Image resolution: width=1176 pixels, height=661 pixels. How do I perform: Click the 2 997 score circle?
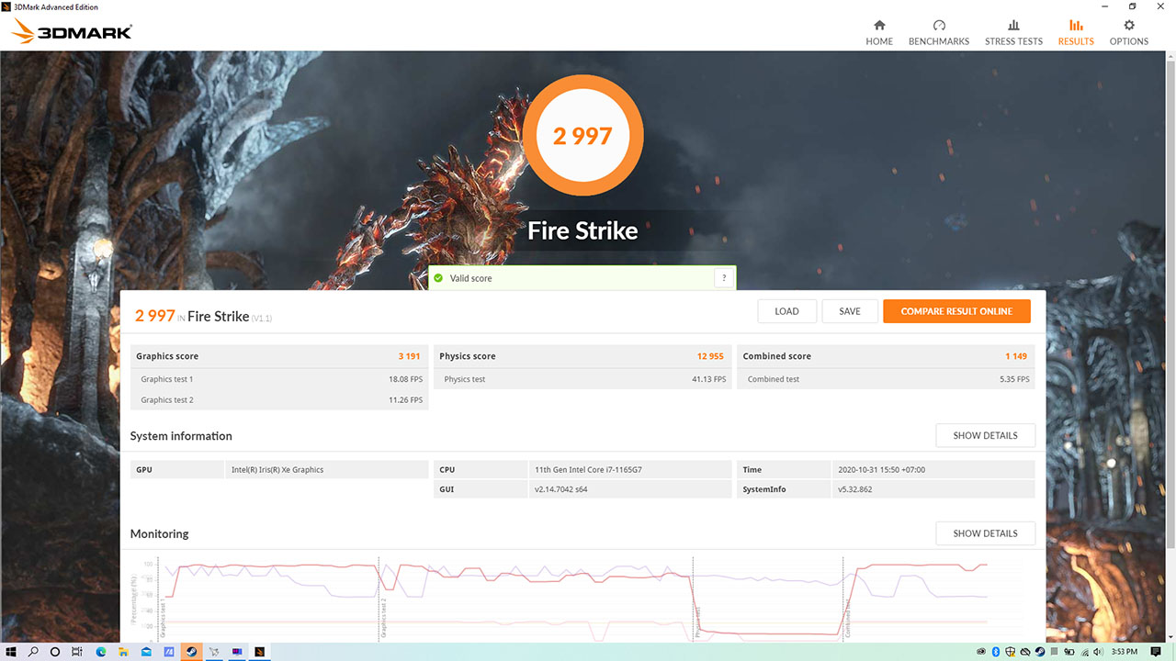click(x=582, y=136)
